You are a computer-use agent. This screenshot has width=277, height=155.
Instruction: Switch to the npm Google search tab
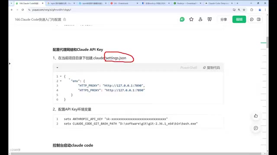coord(61,3)
